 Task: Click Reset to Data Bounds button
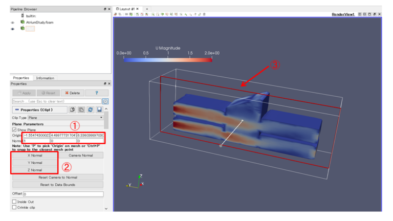tap(57, 184)
